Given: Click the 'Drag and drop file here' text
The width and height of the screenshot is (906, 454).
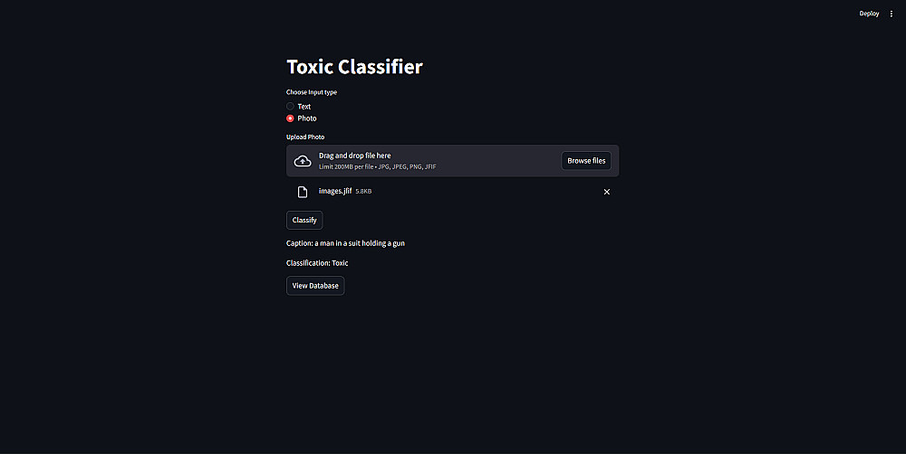Looking at the screenshot, I should click(355, 156).
